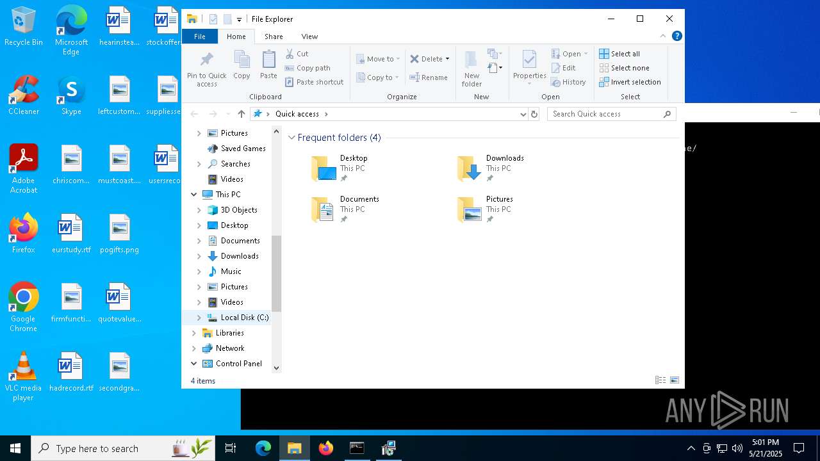Screen dimensions: 820x461
Task: Click Copy path in Clipboard group
Action: [307, 68]
